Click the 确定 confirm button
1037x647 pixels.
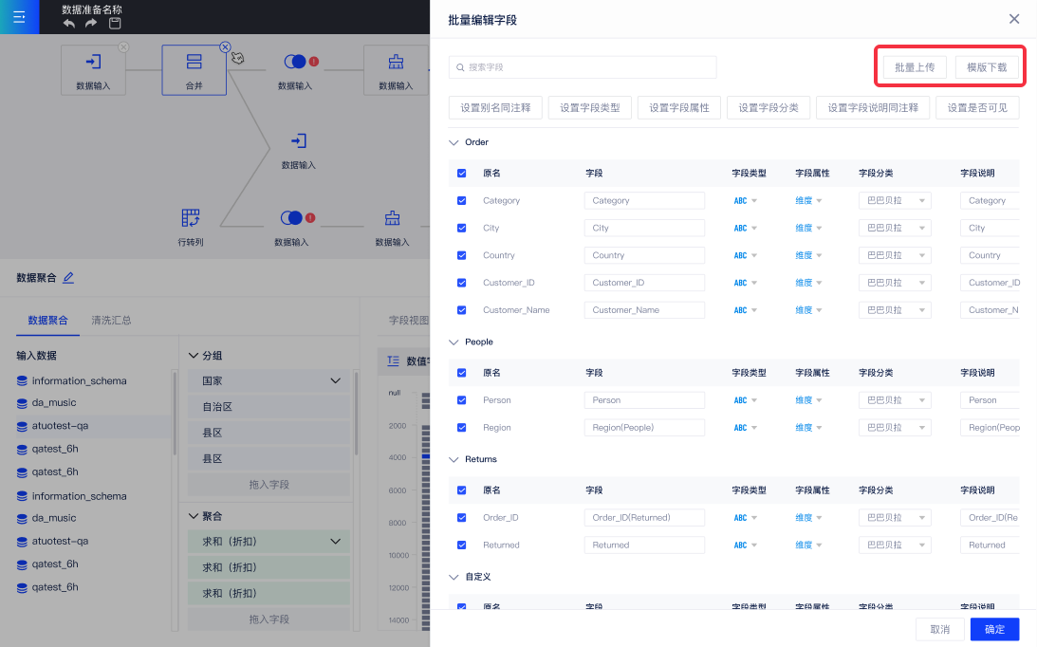click(994, 629)
